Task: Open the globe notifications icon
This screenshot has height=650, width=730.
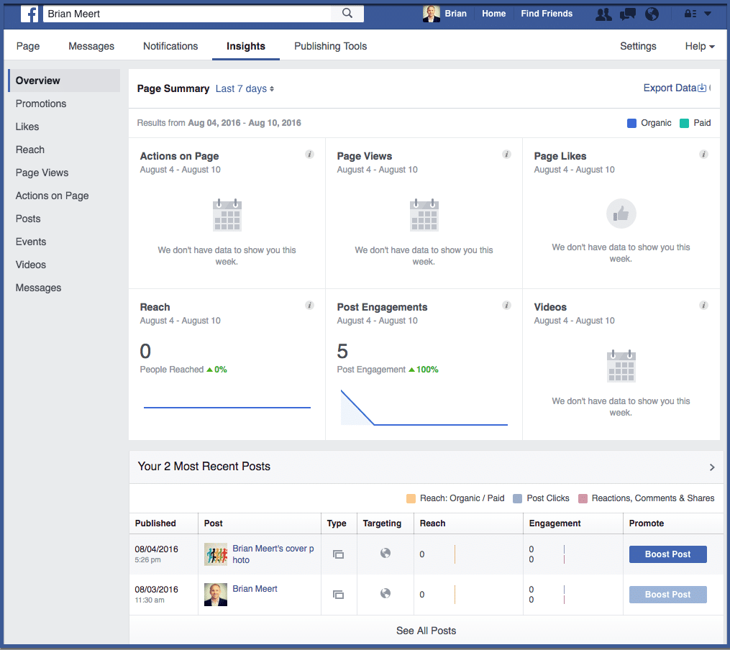Action: [x=652, y=14]
